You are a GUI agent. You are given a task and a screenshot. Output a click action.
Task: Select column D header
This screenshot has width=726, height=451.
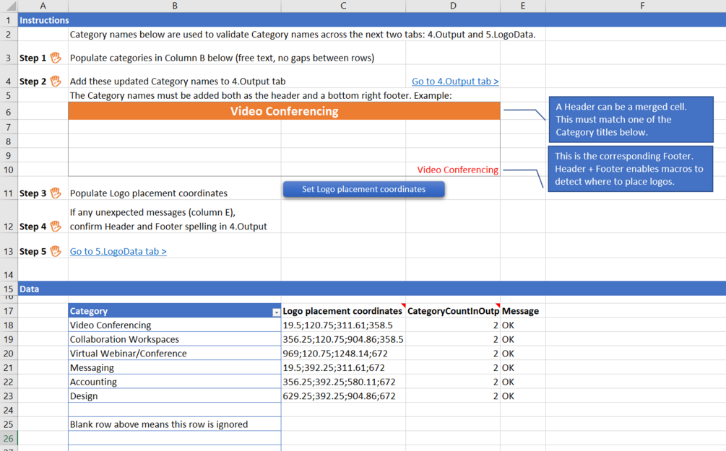(x=453, y=6)
